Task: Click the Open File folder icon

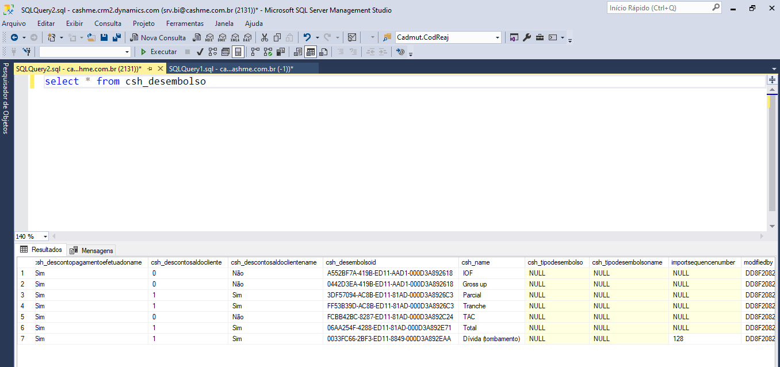Action: click(91, 37)
